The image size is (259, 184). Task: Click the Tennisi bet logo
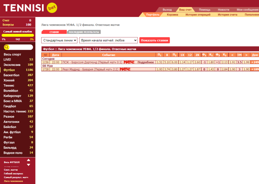pyautogui.click(x=30, y=8)
